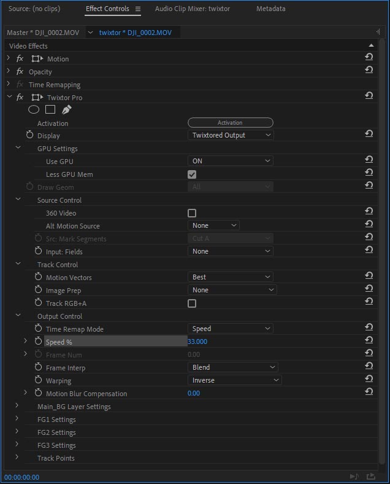
Task: Click the play-audio-only icon at bottom
Action: 354,477
